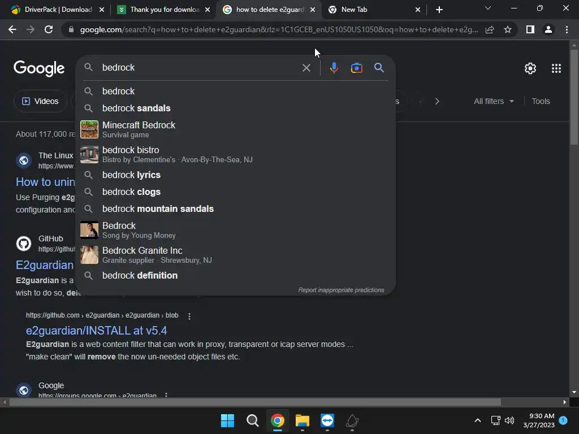Open clock and date 9:30 AM
This screenshot has width=579, height=434.
click(539, 420)
